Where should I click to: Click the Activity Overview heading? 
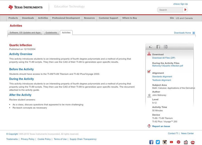[21, 54]
